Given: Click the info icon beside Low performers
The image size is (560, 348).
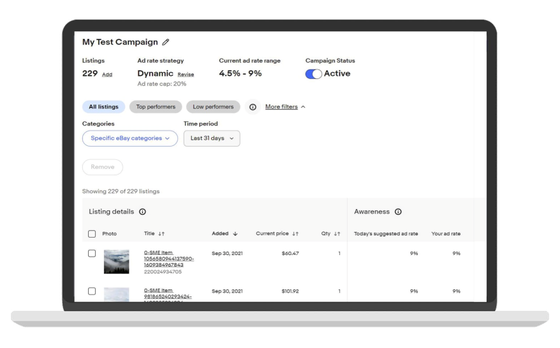Looking at the screenshot, I should [253, 107].
